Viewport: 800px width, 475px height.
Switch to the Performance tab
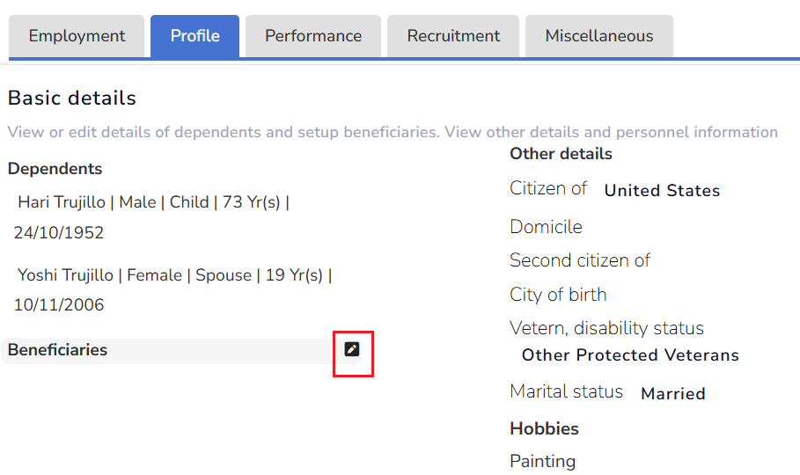(x=313, y=36)
